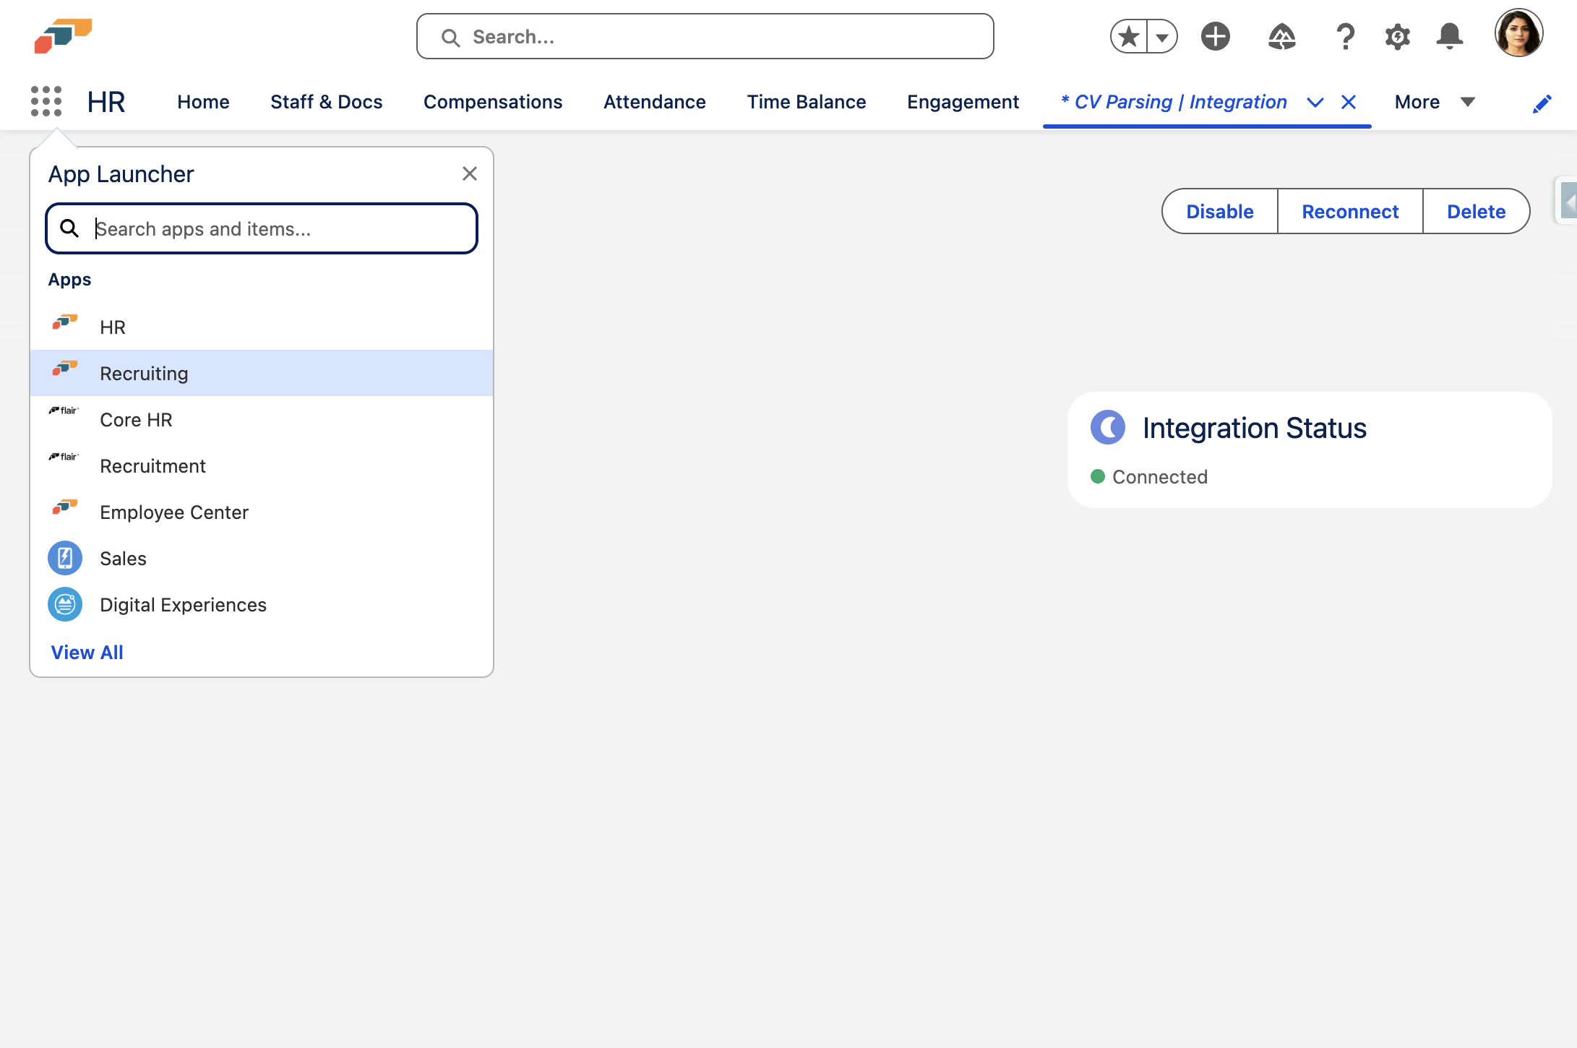Click the Search apps and items field
This screenshot has height=1048, width=1577.
(x=275, y=228)
